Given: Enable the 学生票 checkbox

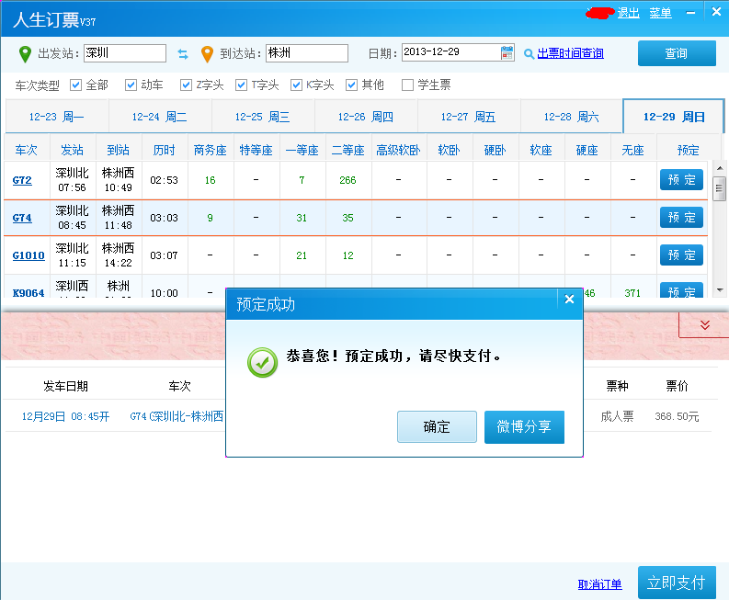Looking at the screenshot, I should [x=407, y=85].
